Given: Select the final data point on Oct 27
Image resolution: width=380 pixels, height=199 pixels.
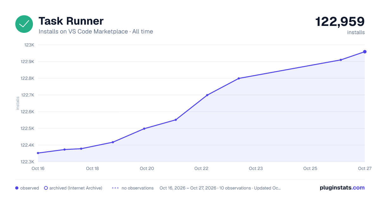Looking at the screenshot, I should [365, 52].
